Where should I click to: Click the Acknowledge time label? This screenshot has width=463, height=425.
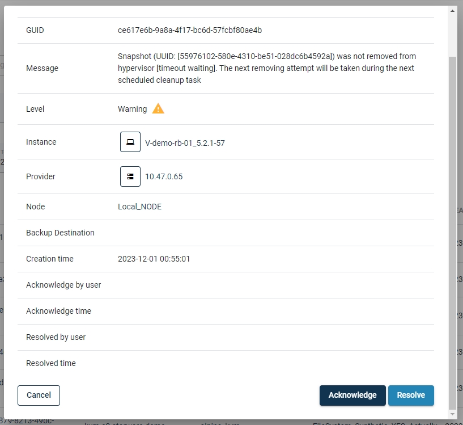tap(58, 311)
